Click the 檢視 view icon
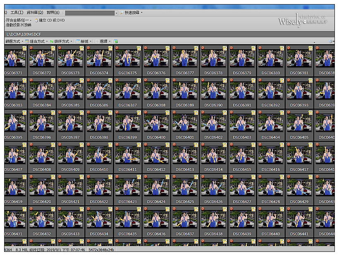Image resolution: width=339 pixels, height=256 pixels. tap(78, 41)
